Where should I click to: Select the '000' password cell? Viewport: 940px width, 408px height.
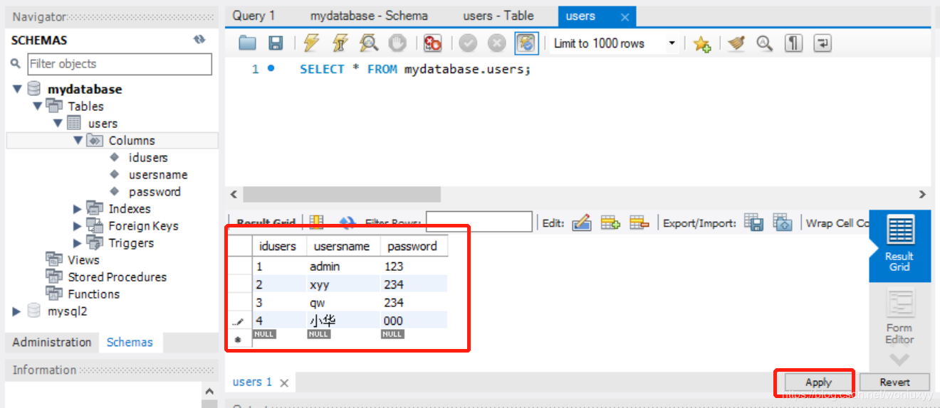[x=413, y=321]
